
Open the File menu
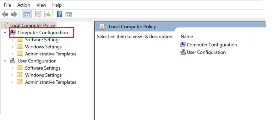pyautogui.click(x=8, y=5)
